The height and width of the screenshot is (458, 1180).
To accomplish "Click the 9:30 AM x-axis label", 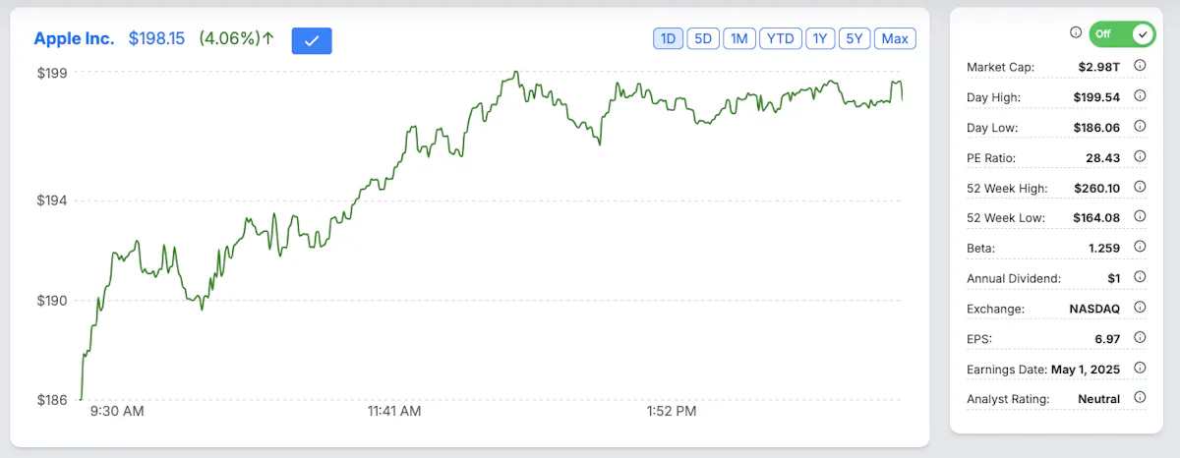I will (x=116, y=412).
